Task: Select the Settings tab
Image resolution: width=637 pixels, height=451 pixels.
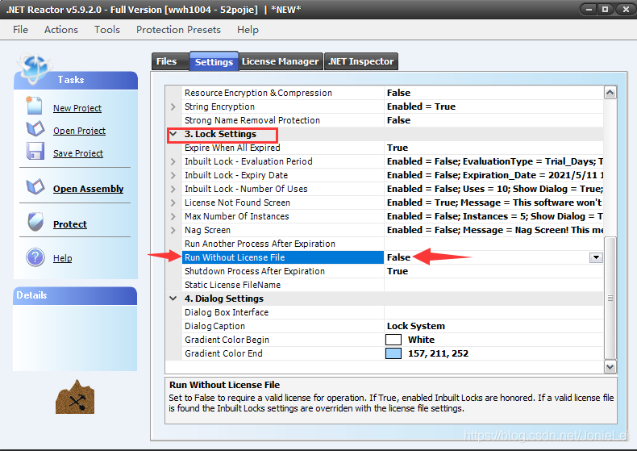Action: pyautogui.click(x=214, y=62)
